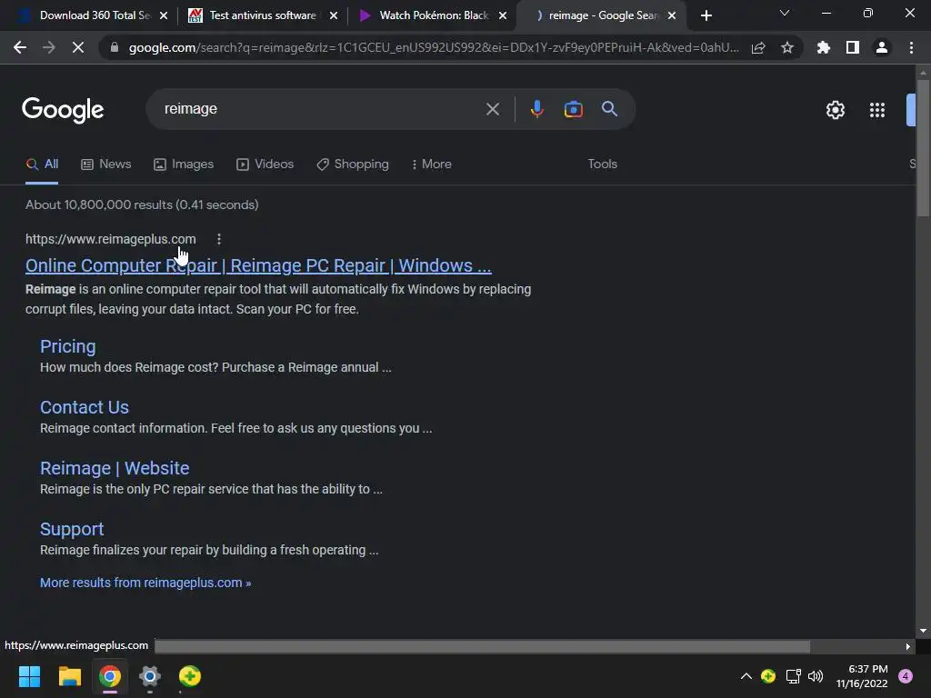931x698 pixels.
Task: Open Settings from the taskbar
Action: tap(150, 676)
